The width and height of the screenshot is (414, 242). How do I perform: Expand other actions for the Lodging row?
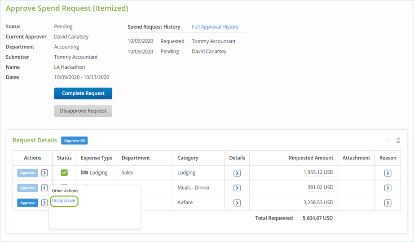pyautogui.click(x=44, y=172)
